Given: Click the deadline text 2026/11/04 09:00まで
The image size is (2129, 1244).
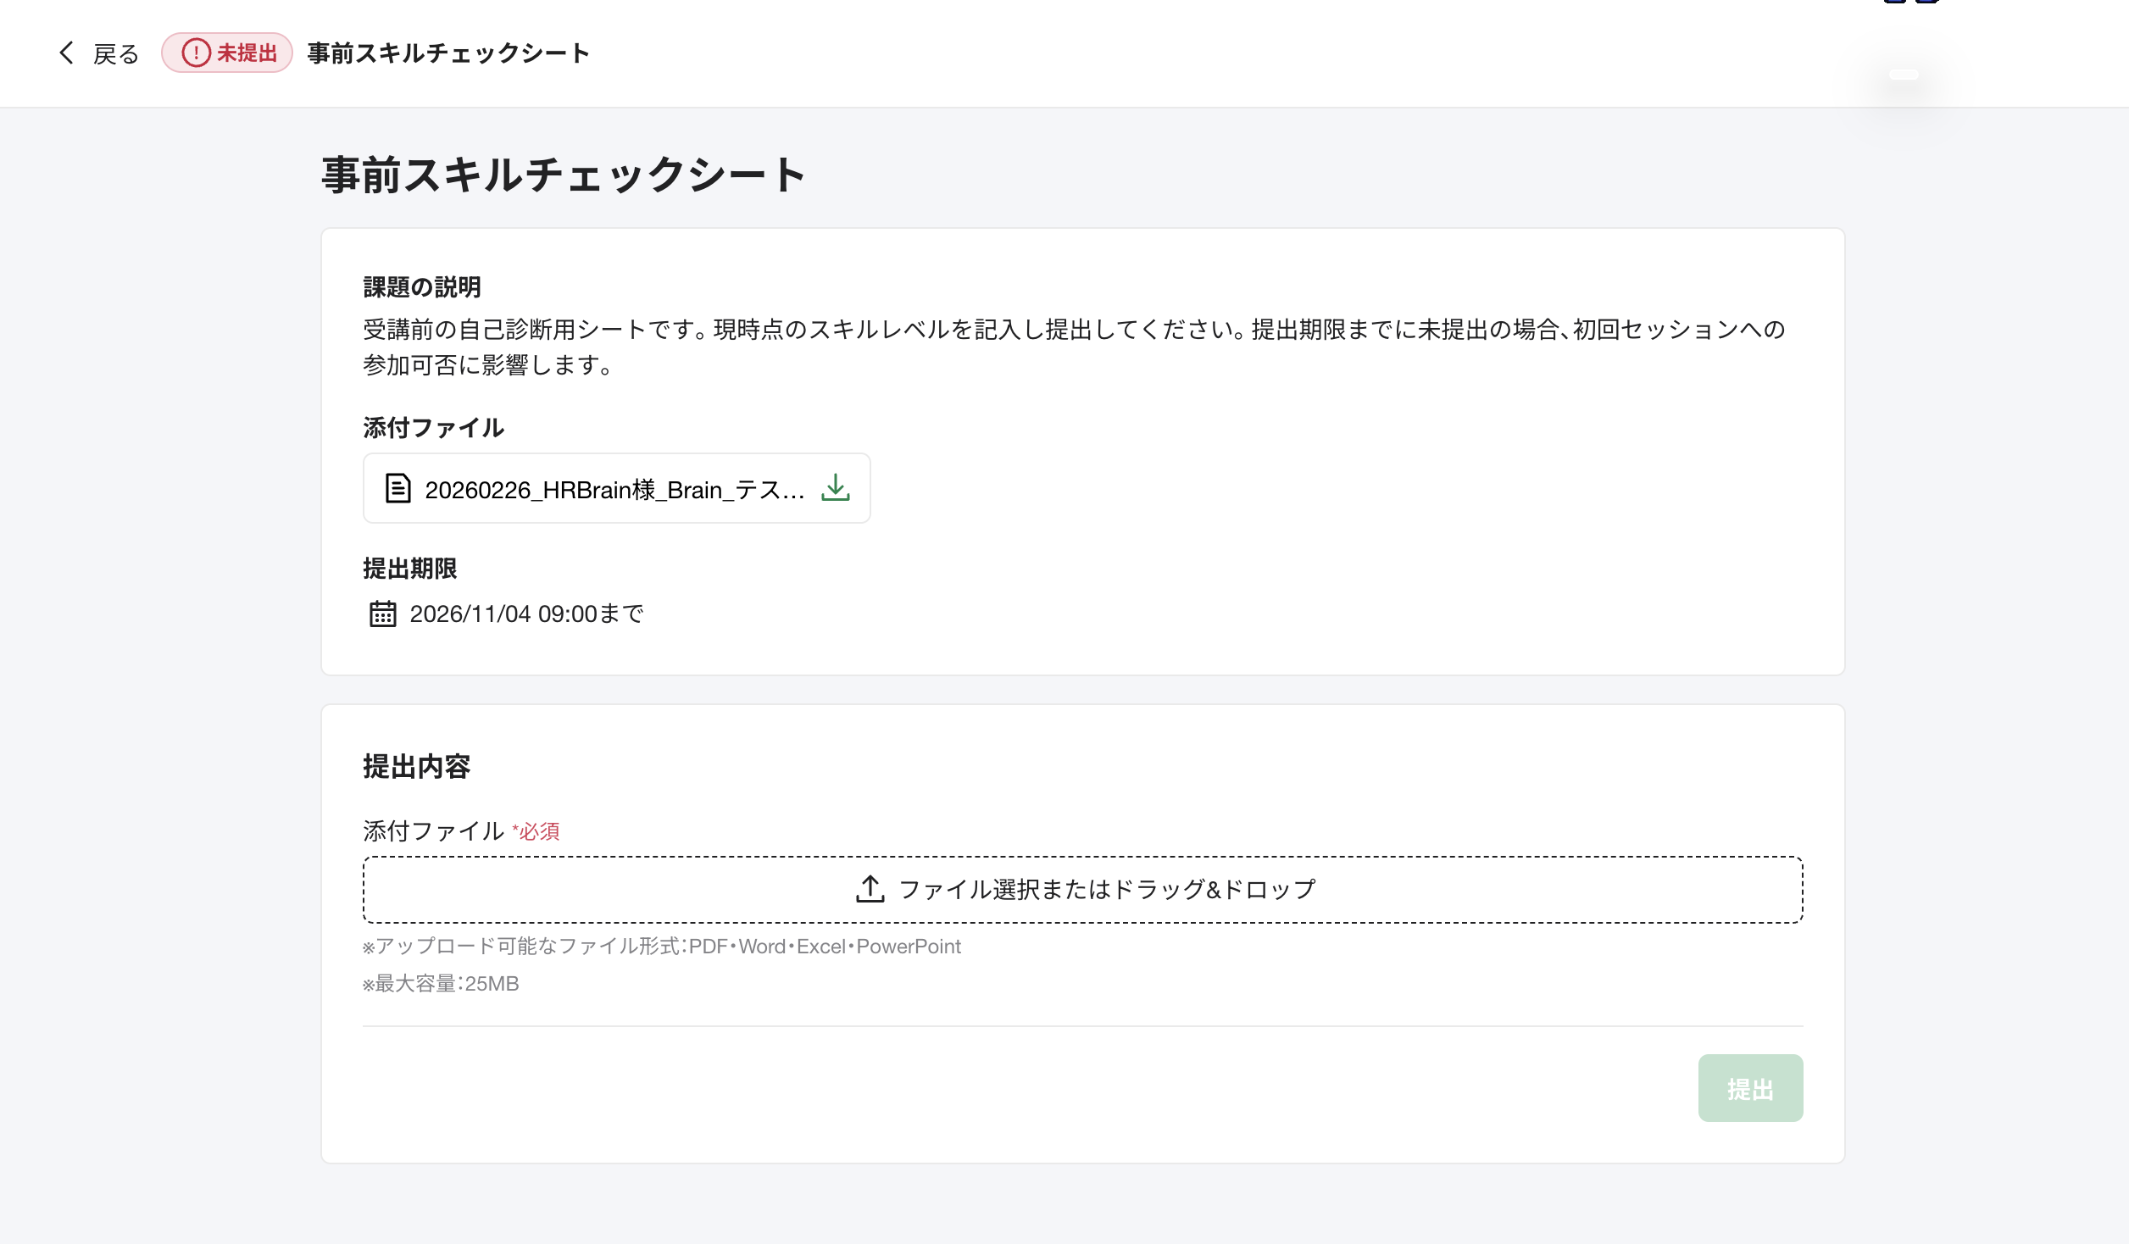Looking at the screenshot, I should [526, 614].
